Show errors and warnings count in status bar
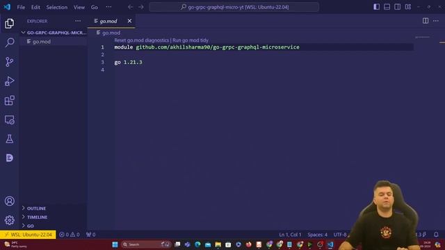The height and width of the screenshot is (250, 445). pos(70,235)
